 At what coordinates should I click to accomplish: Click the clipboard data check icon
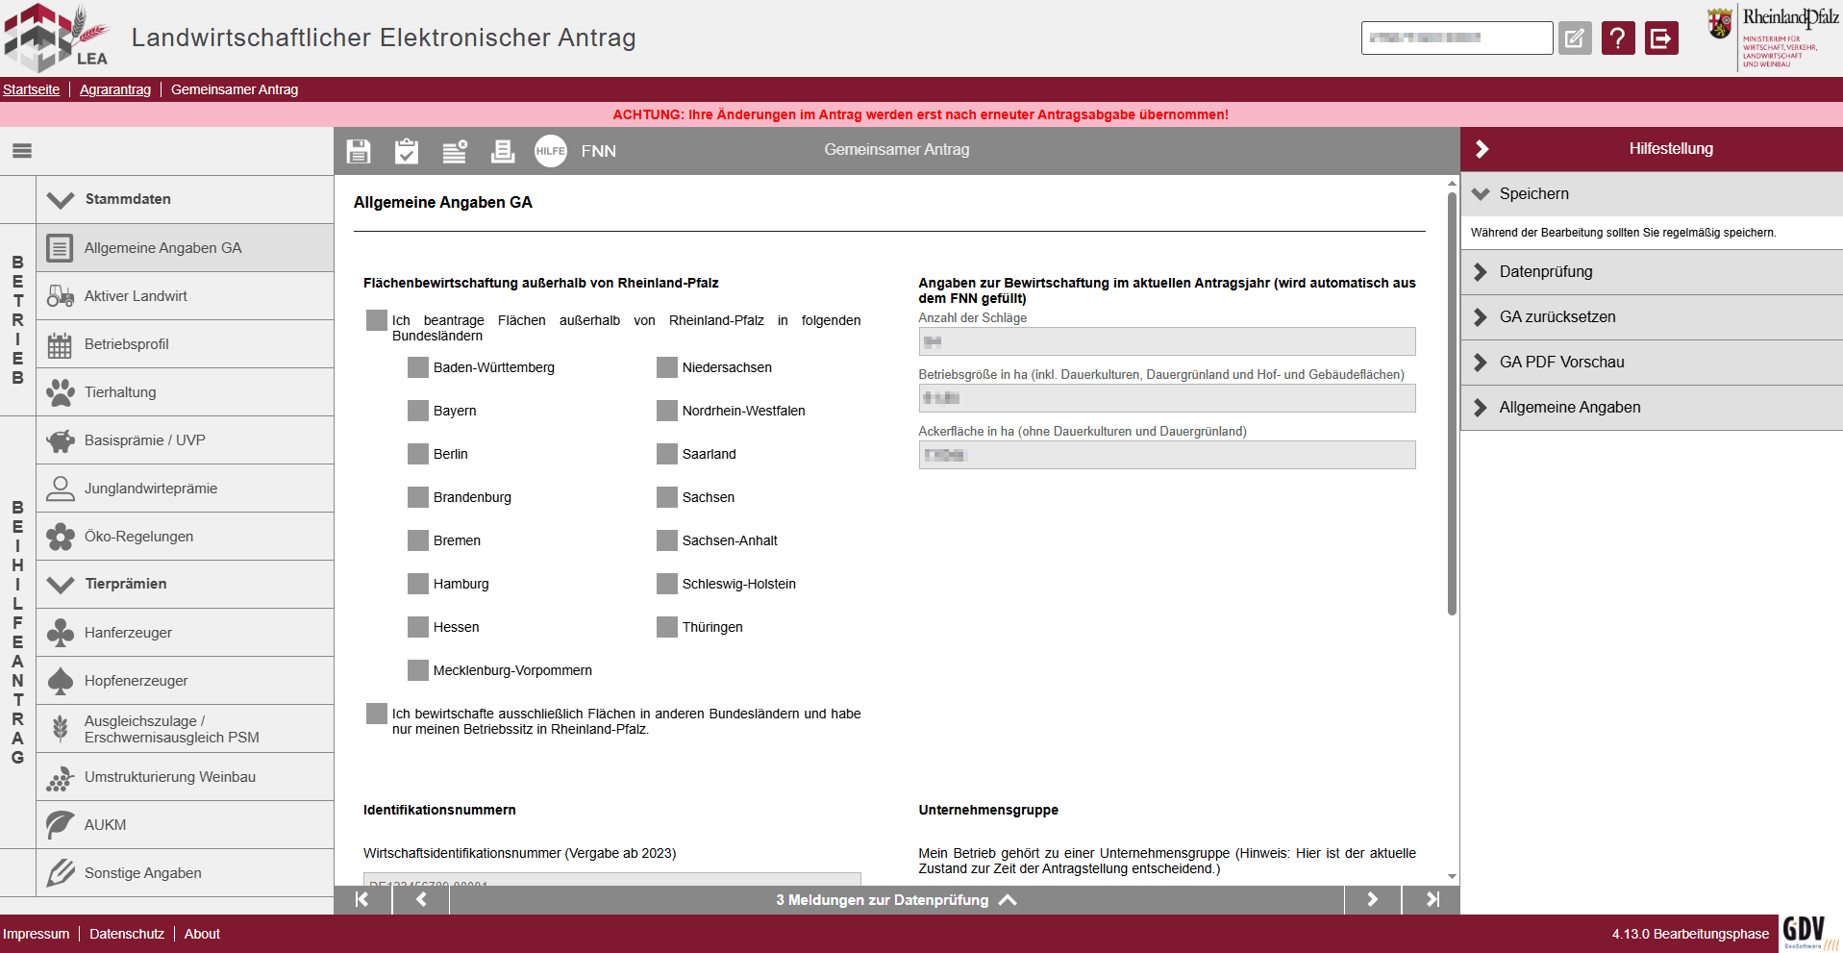(407, 151)
